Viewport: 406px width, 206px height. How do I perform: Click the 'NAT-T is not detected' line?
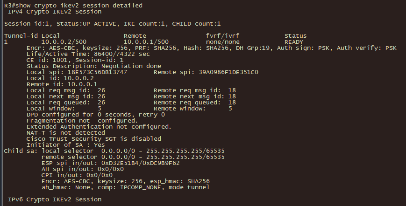66,133
